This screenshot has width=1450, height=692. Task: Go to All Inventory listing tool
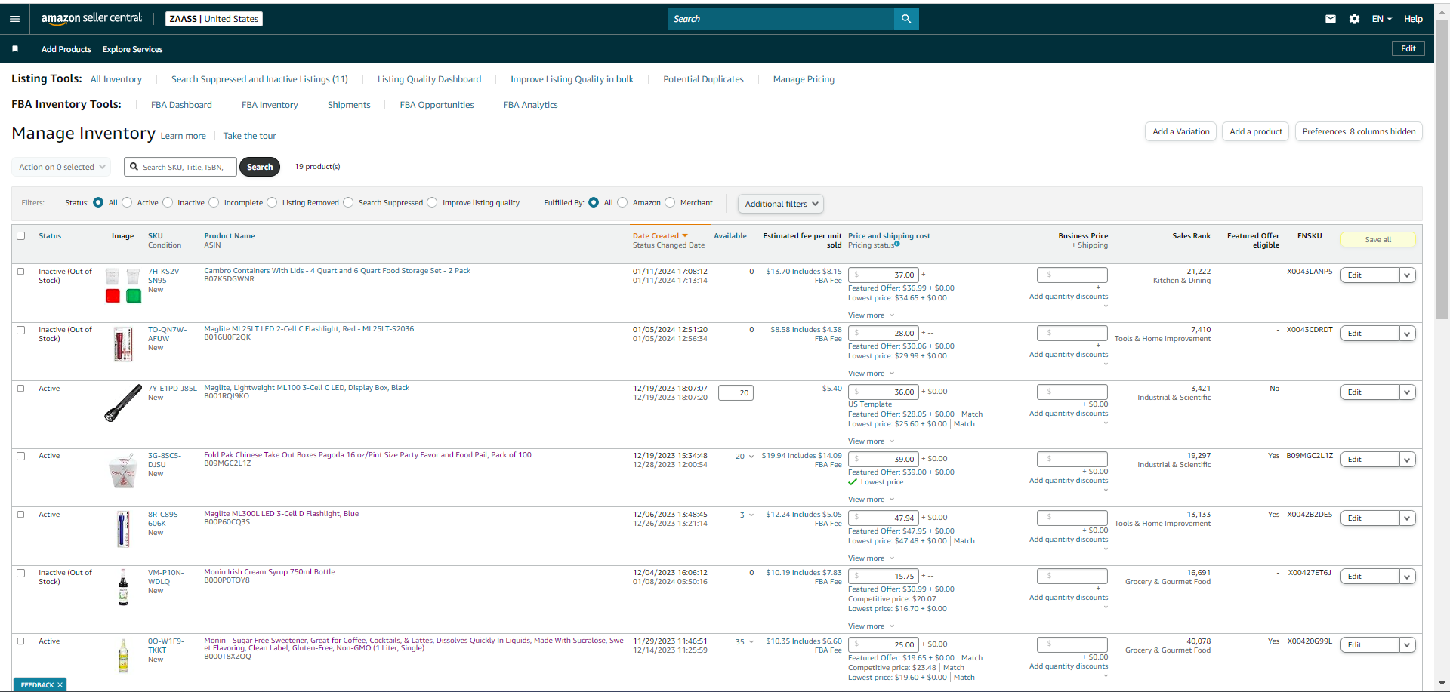pos(116,79)
